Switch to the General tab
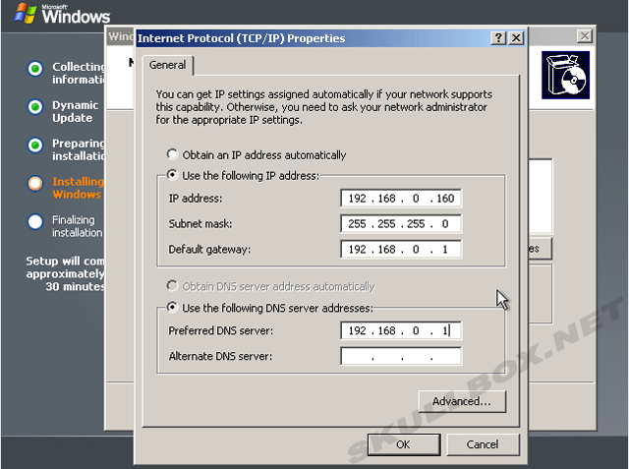This screenshot has width=629, height=469. [168, 65]
